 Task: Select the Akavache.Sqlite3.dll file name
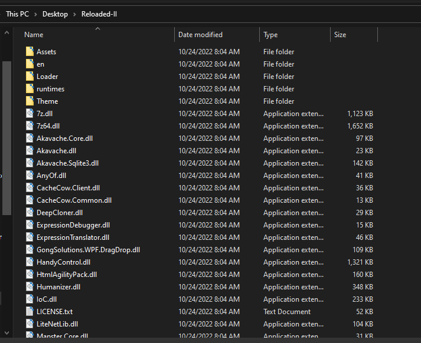coord(67,163)
